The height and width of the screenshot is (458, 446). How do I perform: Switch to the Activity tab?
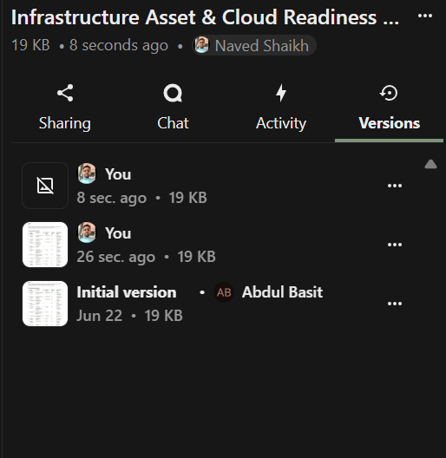coord(281,123)
